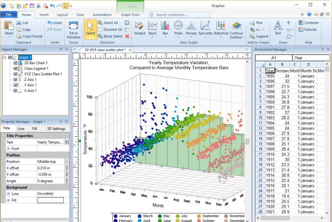
Task: Select column B header in worksheet
Action: pos(282,65)
